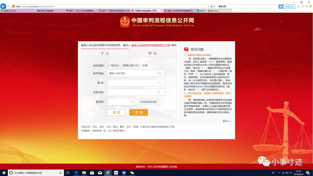The height and width of the screenshot is (176, 313).
Task: Open WeChat from the taskbar
Action: (132, 173)
